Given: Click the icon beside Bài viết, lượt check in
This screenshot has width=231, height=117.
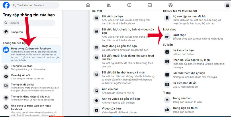Looking at the screenshot, I should tap(97, 31).
